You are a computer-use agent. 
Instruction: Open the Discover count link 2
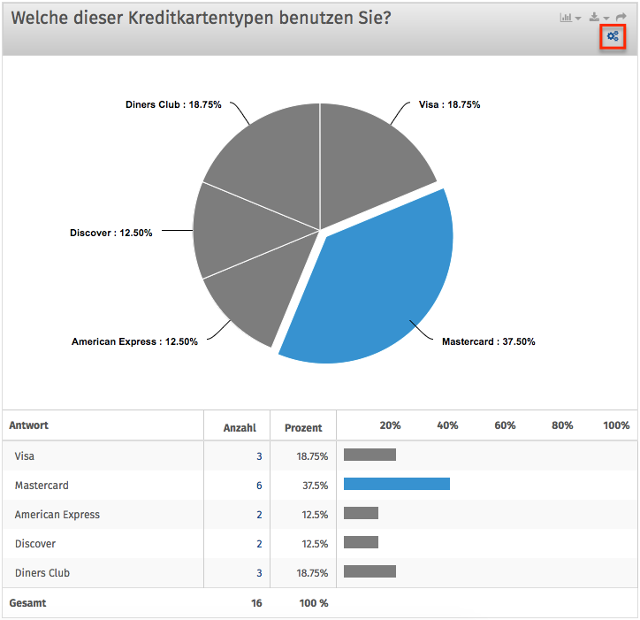point(259,544)
